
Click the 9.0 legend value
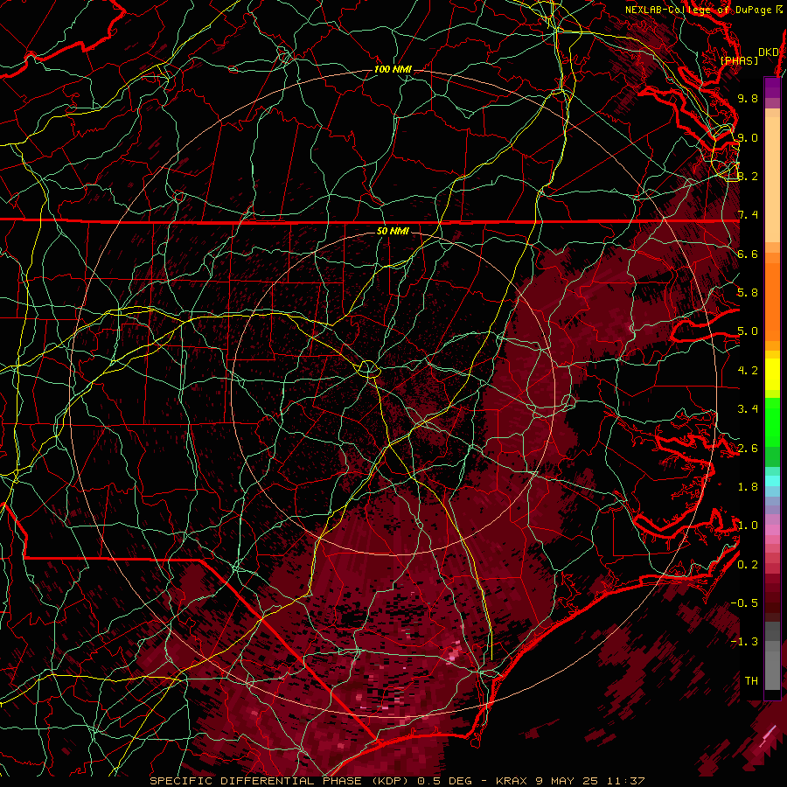[748, 137]
